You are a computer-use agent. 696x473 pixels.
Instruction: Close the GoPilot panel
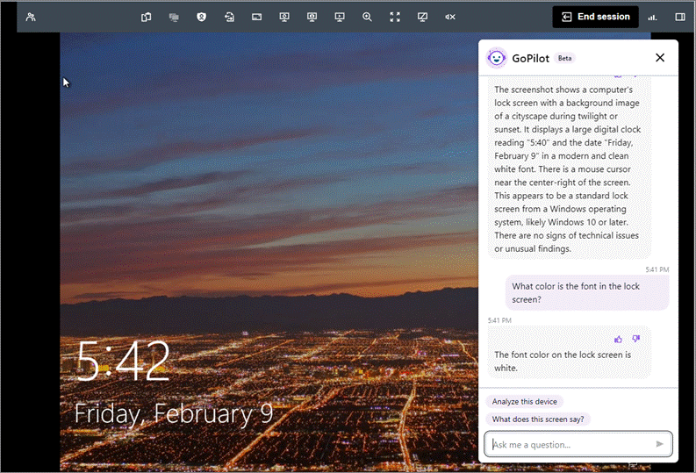click(x=660, y=58)
